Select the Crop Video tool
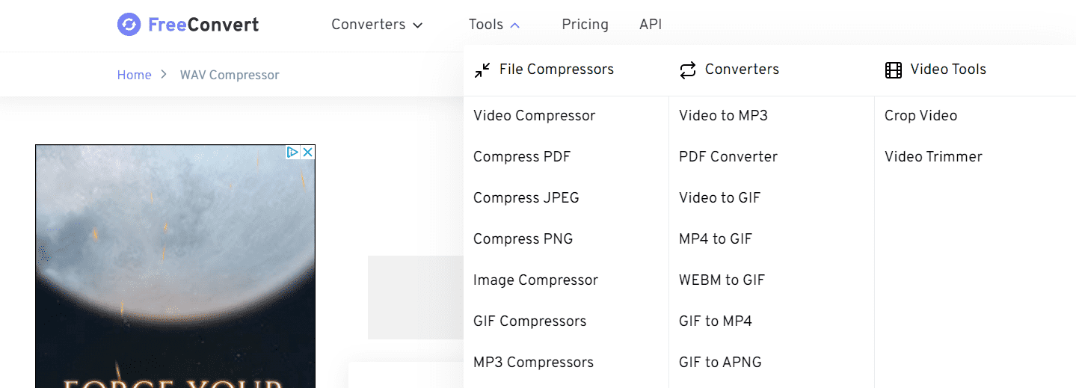The width and height of the screenshot is (1076, 388). tap(920, 116)
